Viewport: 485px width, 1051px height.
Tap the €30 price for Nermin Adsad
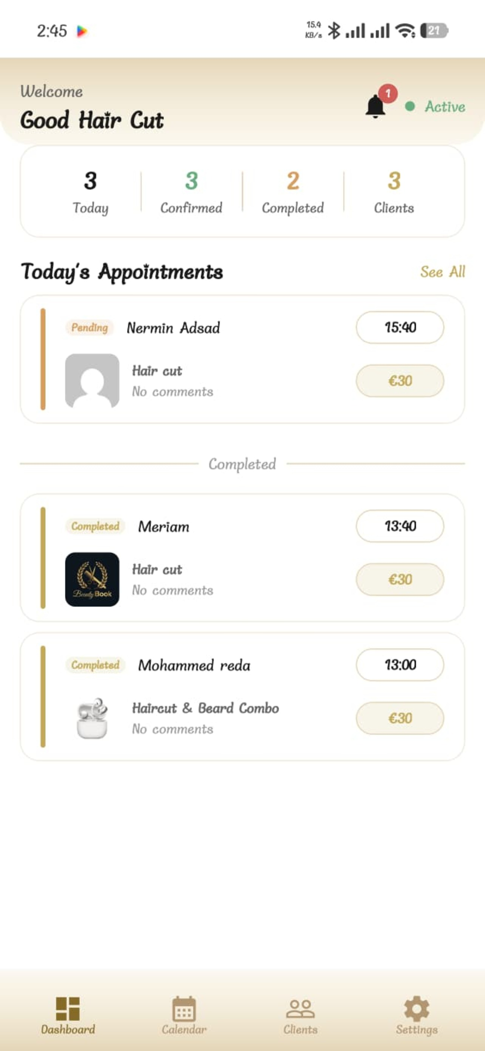pyautogui.click(x=400, y=381)
